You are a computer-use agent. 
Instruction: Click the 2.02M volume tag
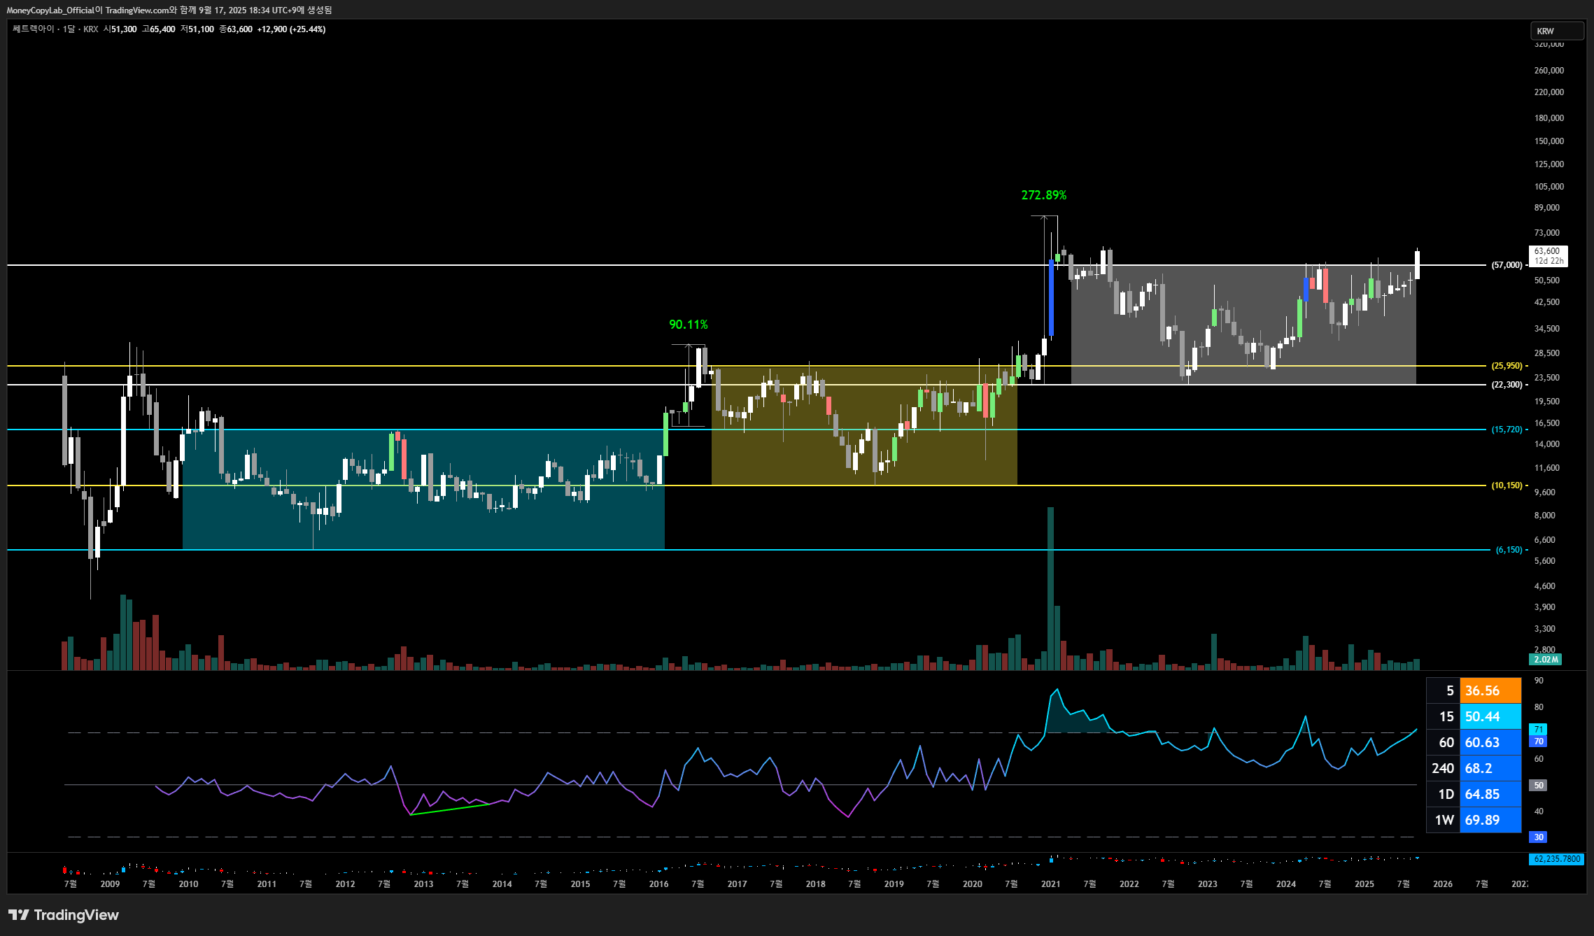point(1546,660)
